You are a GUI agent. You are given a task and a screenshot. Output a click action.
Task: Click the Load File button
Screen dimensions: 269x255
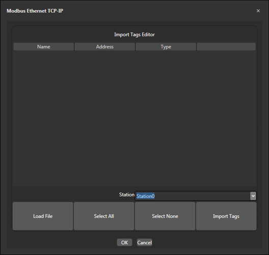[x=43, y=216]
